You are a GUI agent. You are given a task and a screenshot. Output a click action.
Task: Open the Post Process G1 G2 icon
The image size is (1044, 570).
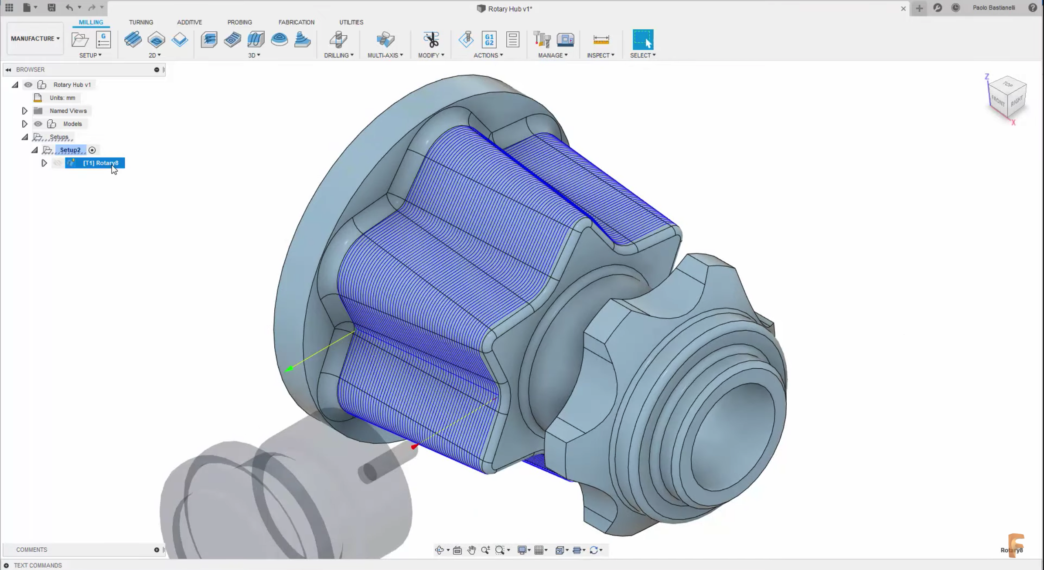click(x=489, y=40)
